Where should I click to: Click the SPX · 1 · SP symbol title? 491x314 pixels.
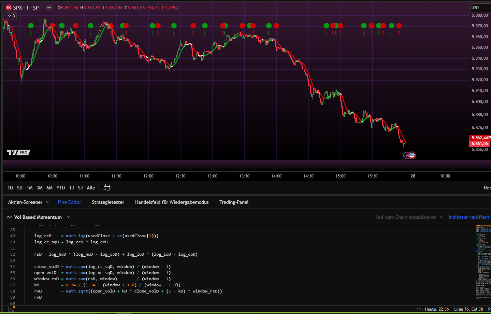coord(26,8)
